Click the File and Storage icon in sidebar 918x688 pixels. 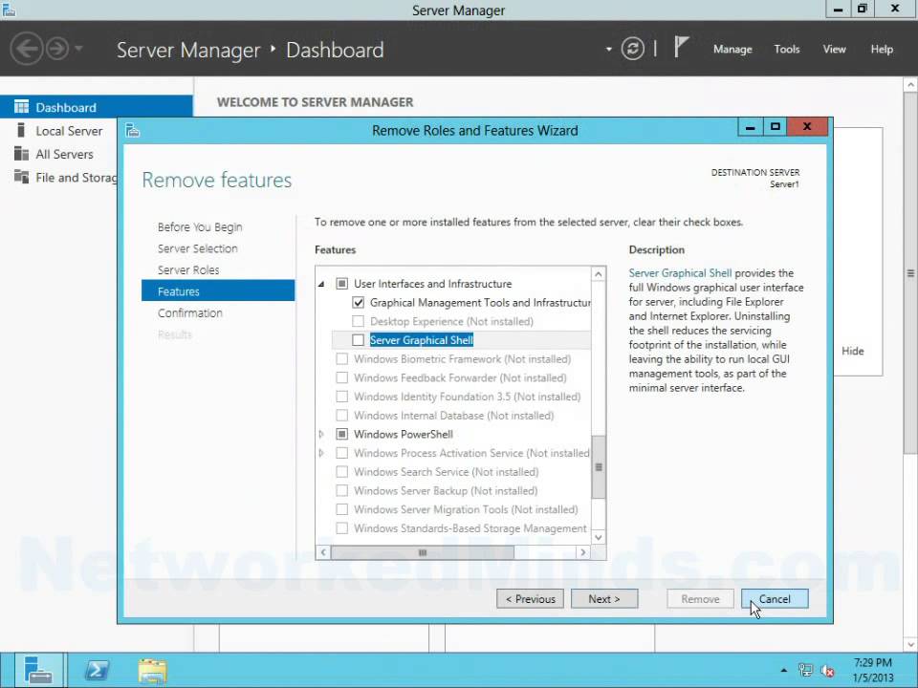[21, 177]
